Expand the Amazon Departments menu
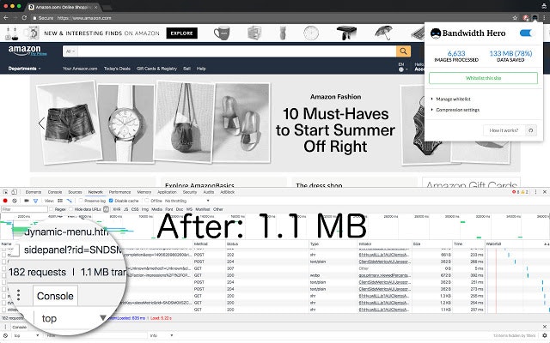Screen dimensions: 550x343 pyautogui.click(x=25, y=69)
